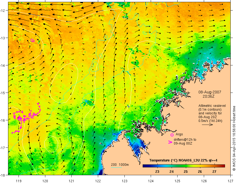The width and height of the screenshot is (236, 183).
Task: Click the '08-Aug 20Z' caption line
Action: [208, 117]
